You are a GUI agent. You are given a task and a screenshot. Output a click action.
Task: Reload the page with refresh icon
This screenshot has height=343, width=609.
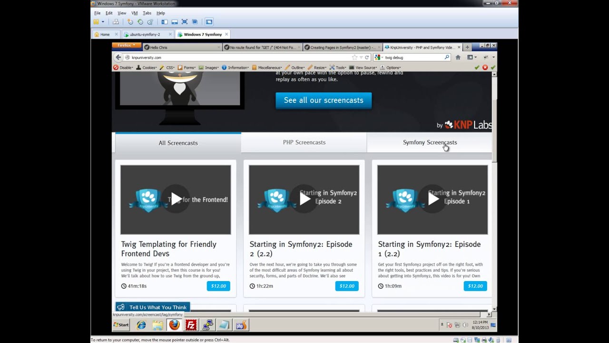click(x=367, y=57)
